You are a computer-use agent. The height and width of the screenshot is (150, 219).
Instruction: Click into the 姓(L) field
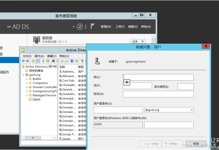(158, 77)
